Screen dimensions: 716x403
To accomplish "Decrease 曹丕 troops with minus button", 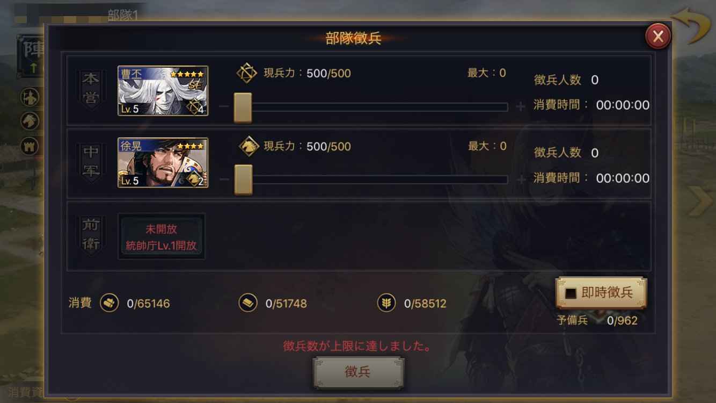I will 224,106.
